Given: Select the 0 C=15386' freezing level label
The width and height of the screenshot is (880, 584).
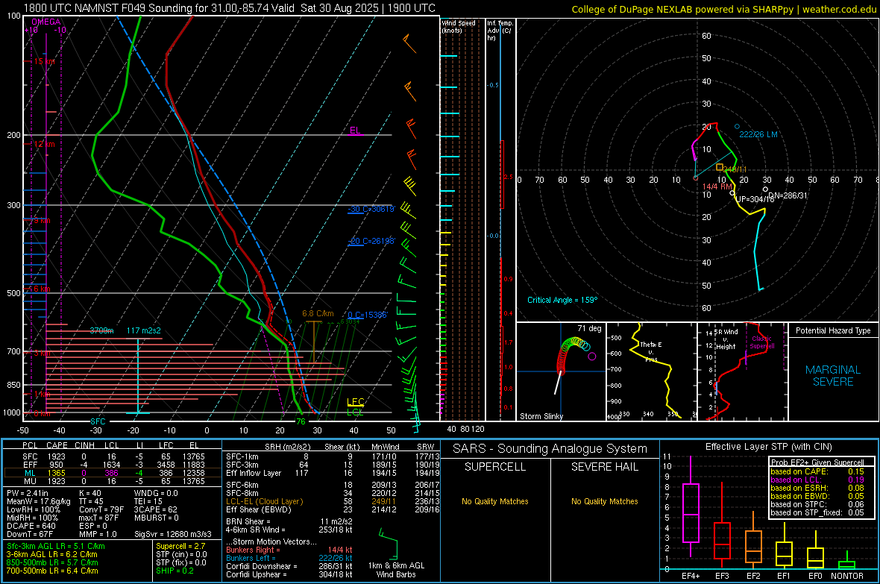Looking at the screenshot, I should pos(368,315).
